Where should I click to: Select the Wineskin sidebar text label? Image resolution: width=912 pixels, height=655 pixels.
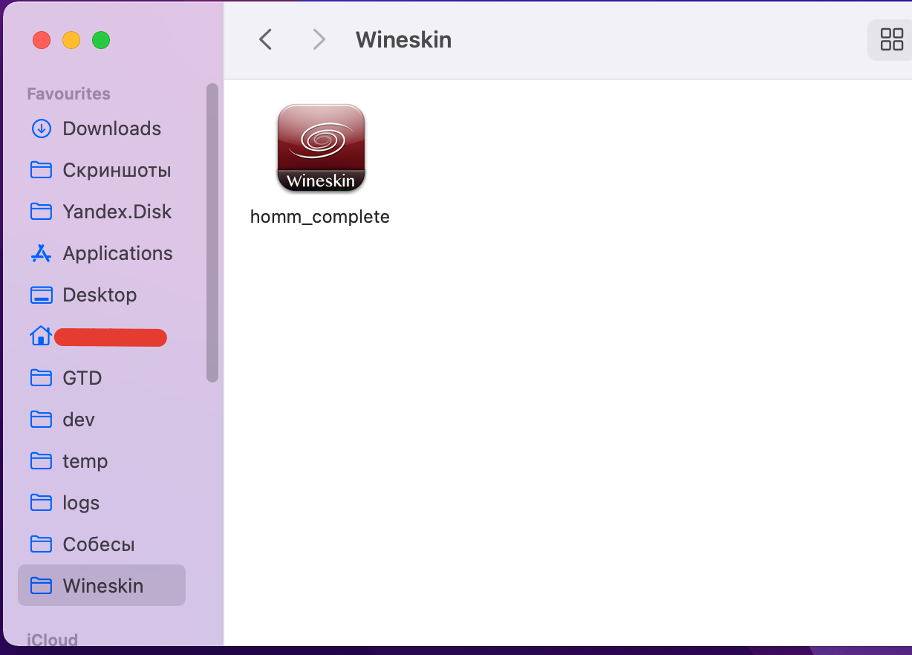point(103,586)
